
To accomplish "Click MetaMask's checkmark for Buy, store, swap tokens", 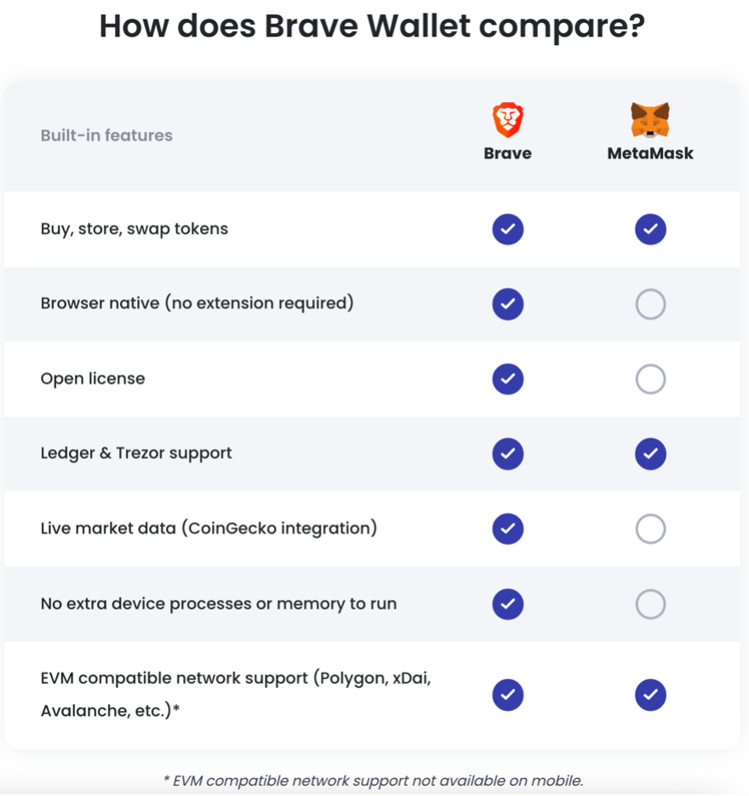I will 650,229.
